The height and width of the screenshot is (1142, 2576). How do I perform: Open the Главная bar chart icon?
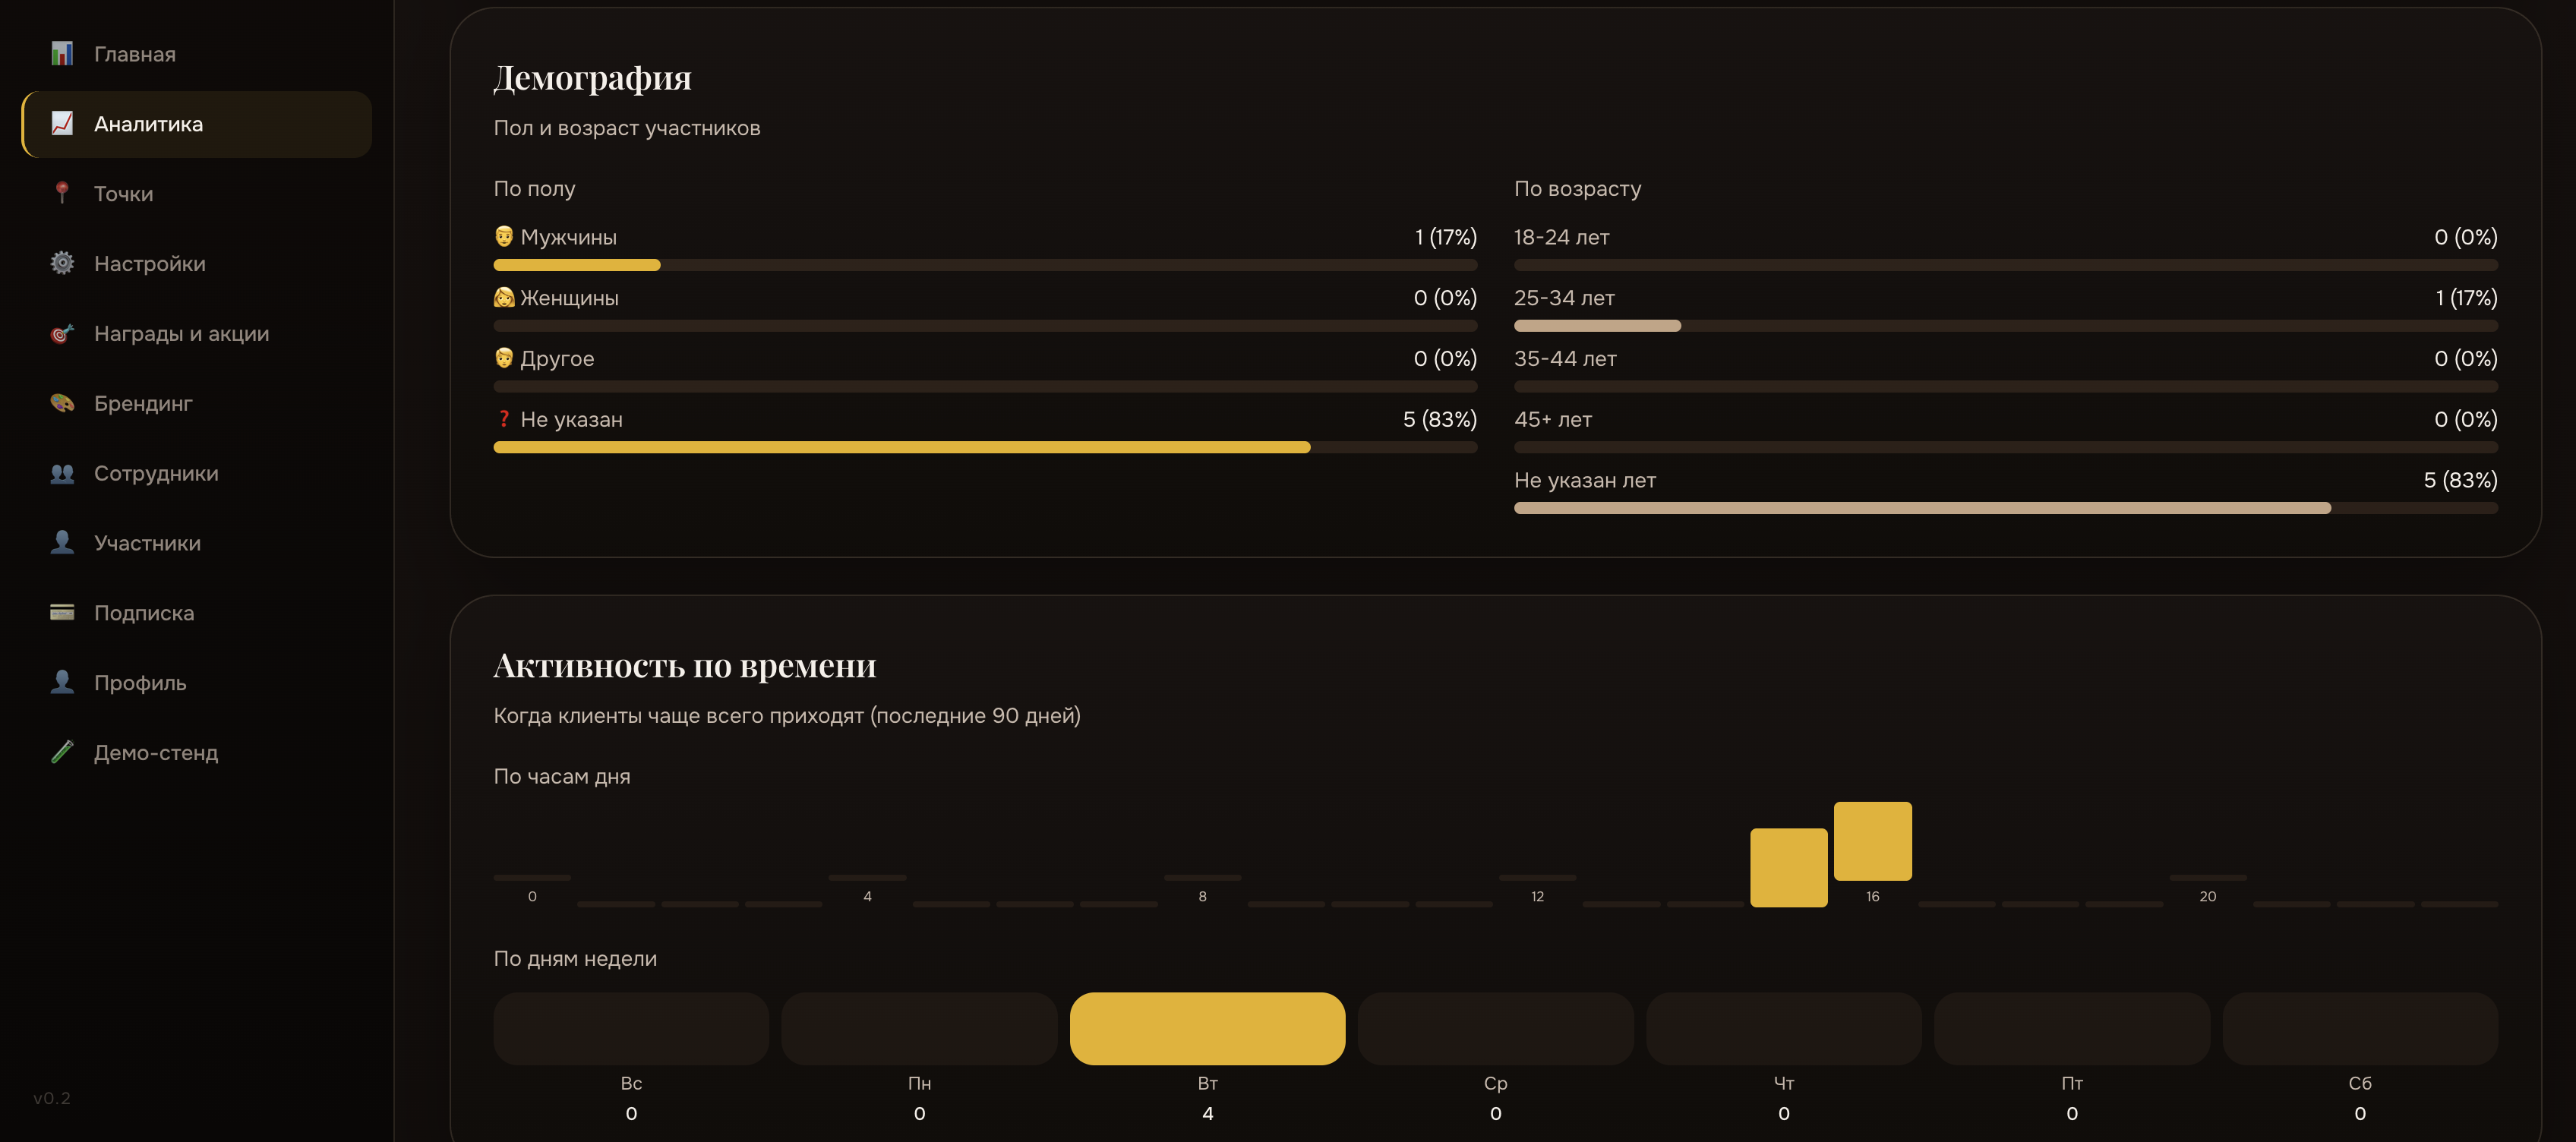62,54
